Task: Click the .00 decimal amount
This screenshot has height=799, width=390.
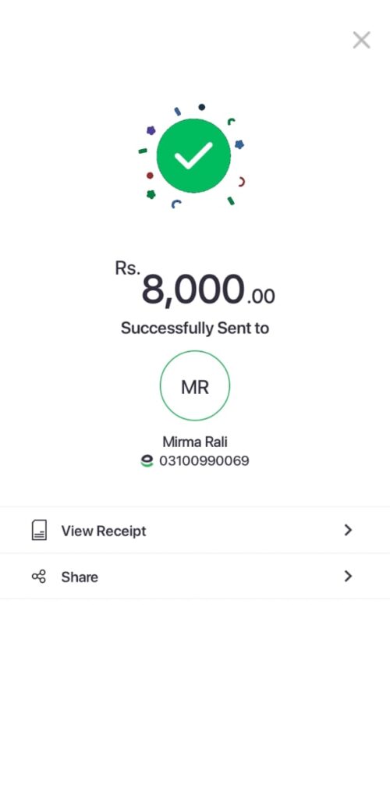Action: tap(261, 296)
